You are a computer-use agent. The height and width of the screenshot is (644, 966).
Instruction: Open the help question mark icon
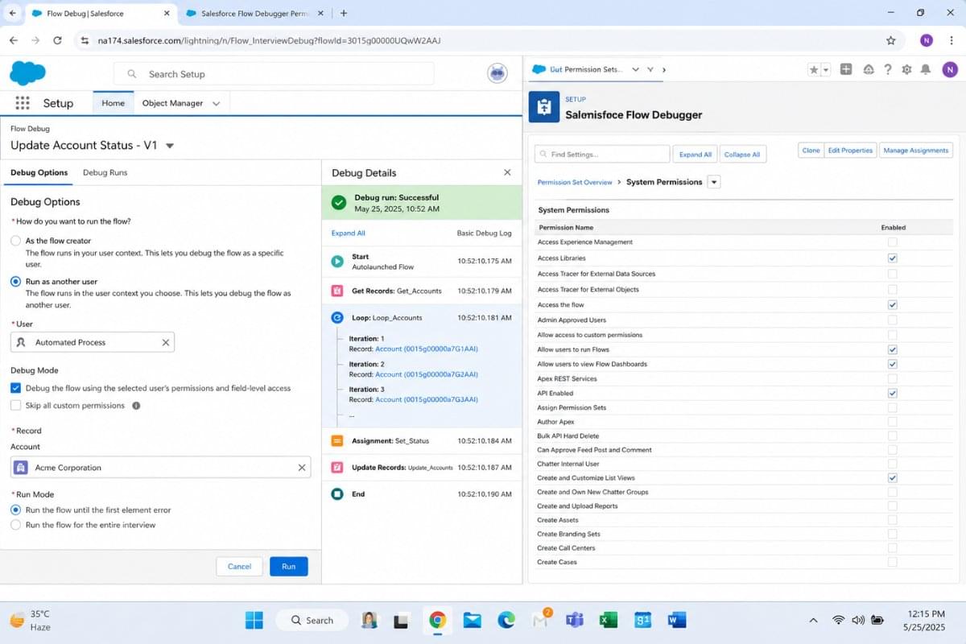coord(888,70)
